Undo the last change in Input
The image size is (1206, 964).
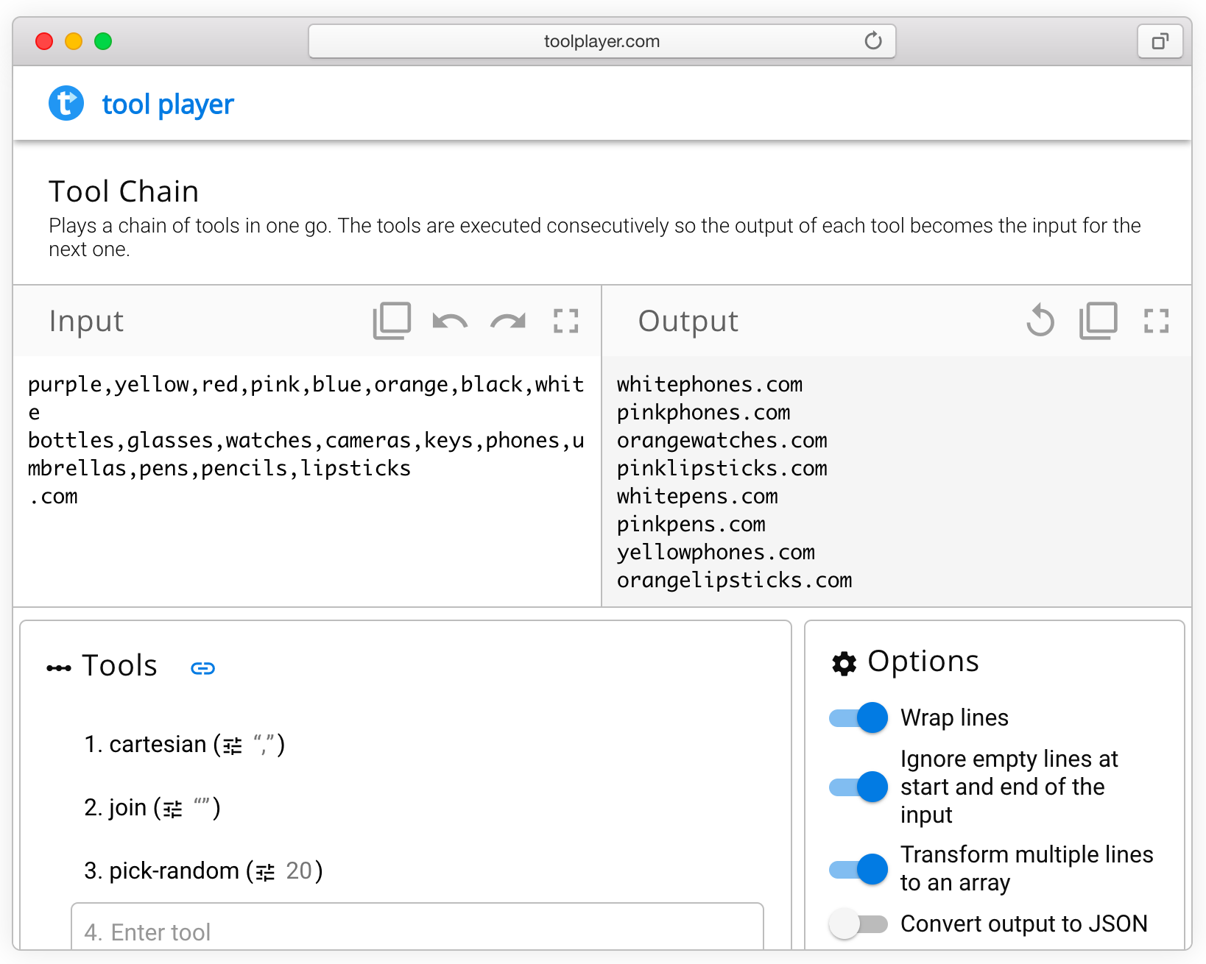tap(449, 320)
